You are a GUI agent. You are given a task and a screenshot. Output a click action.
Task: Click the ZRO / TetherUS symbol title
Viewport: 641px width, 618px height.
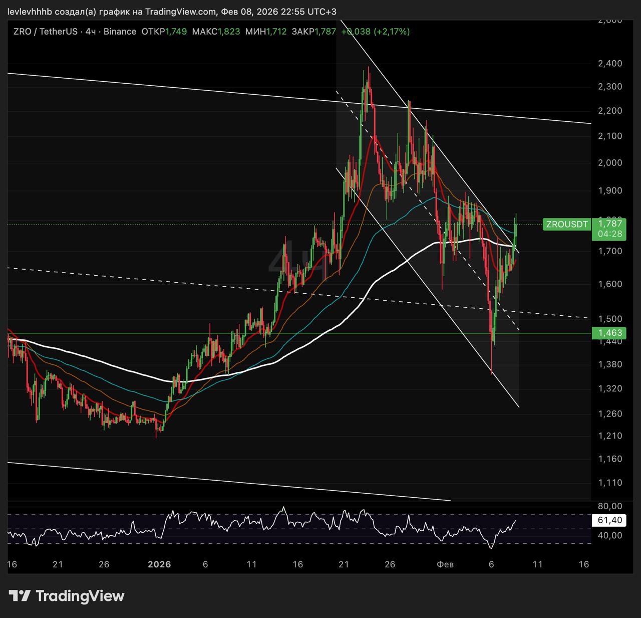pyautogui.click(x=46, y=32)
